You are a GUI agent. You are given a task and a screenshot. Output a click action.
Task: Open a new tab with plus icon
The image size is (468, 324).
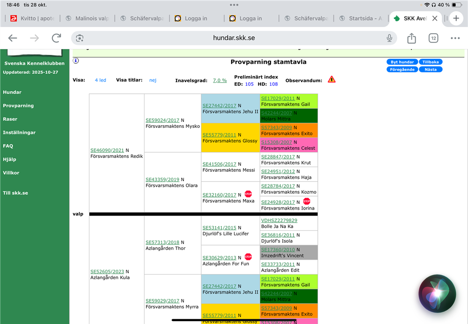(x=456, y=18)
